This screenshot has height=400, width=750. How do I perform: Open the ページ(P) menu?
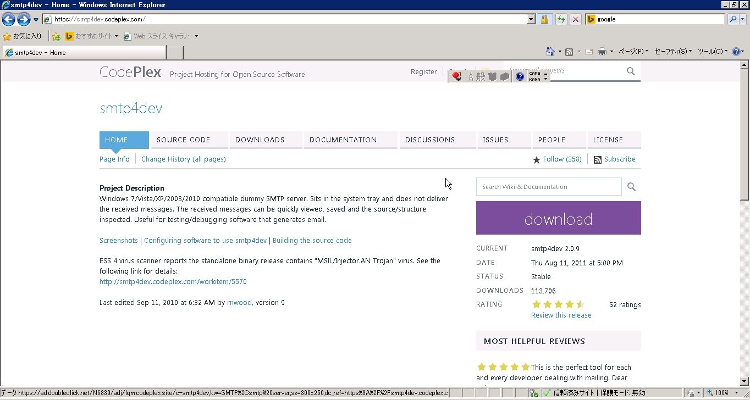[x=633, y=52]
